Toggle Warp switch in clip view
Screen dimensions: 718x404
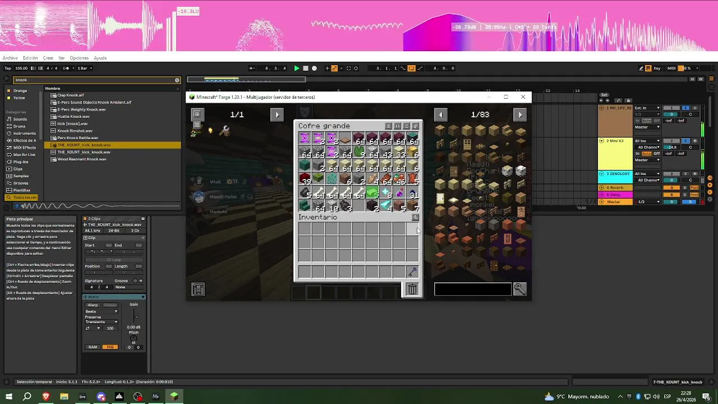pos(93,305)
